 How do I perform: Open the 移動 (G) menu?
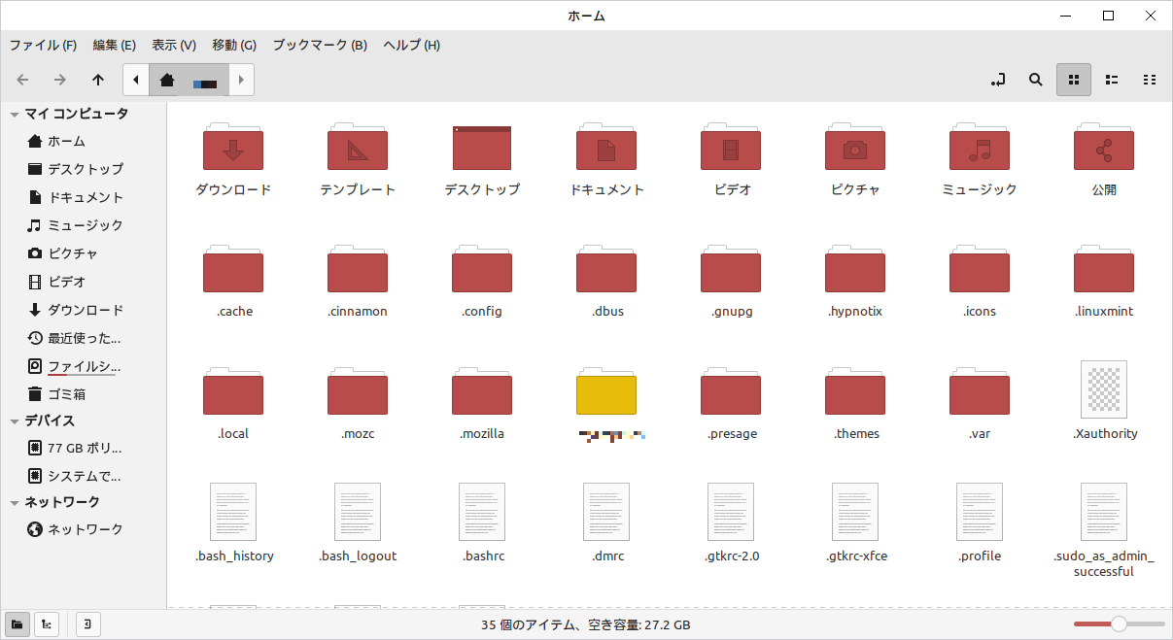234,45
